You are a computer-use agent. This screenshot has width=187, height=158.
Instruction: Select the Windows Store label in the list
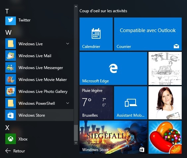click(32, 115)
